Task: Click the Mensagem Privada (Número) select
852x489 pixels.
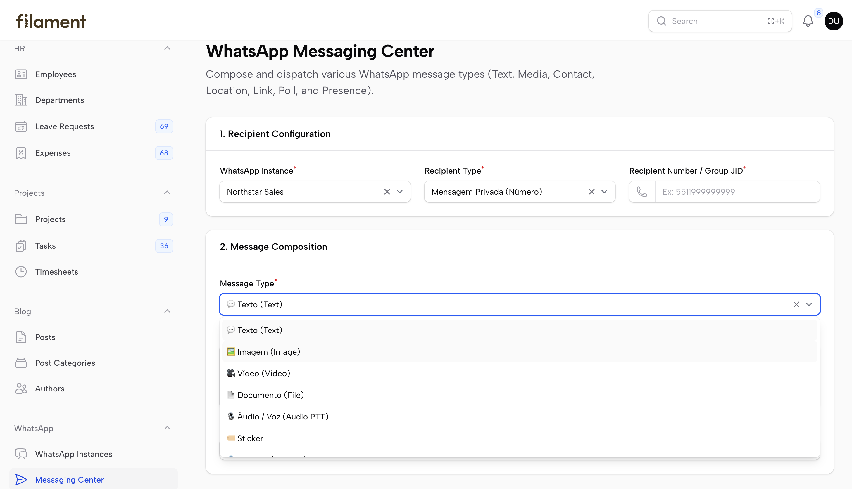Action: (520, 192)
